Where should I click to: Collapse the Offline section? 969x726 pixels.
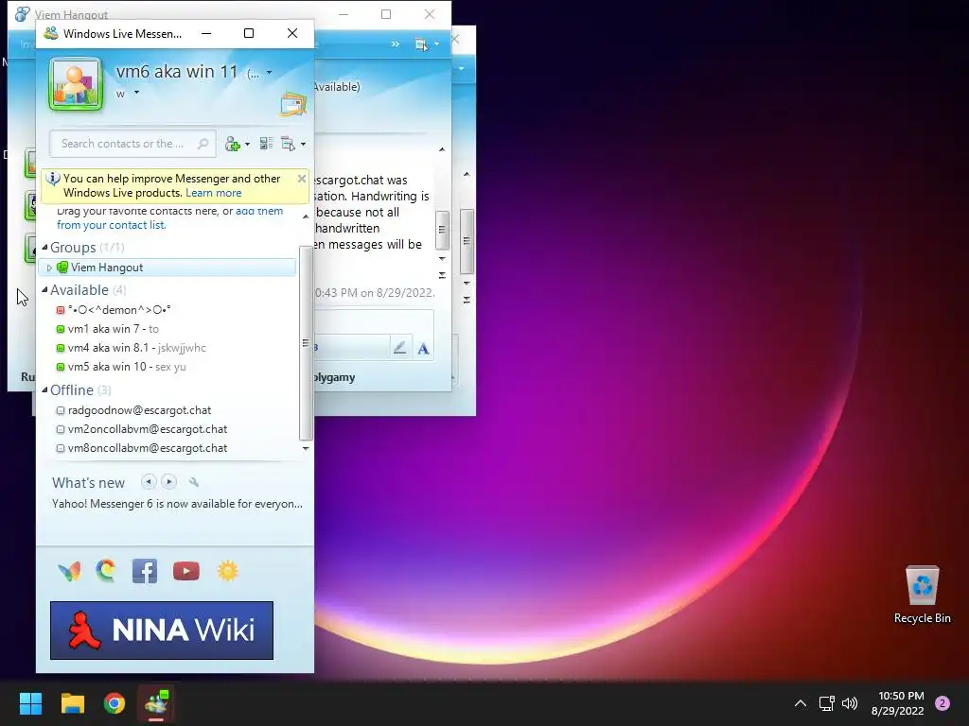point(44,390)
